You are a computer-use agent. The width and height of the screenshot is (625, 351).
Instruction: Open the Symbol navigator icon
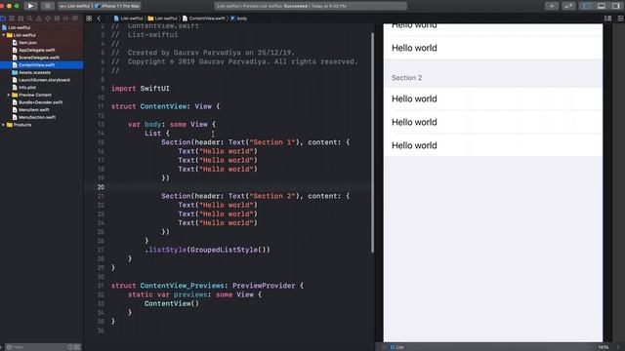click(21, 19)
